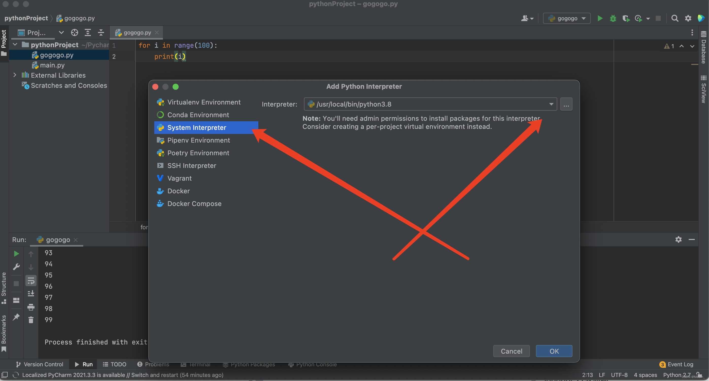The width and height of the screenshot is (709, 381).
Task: Collapse All icon in Project panel
Action: click(101, 33)
